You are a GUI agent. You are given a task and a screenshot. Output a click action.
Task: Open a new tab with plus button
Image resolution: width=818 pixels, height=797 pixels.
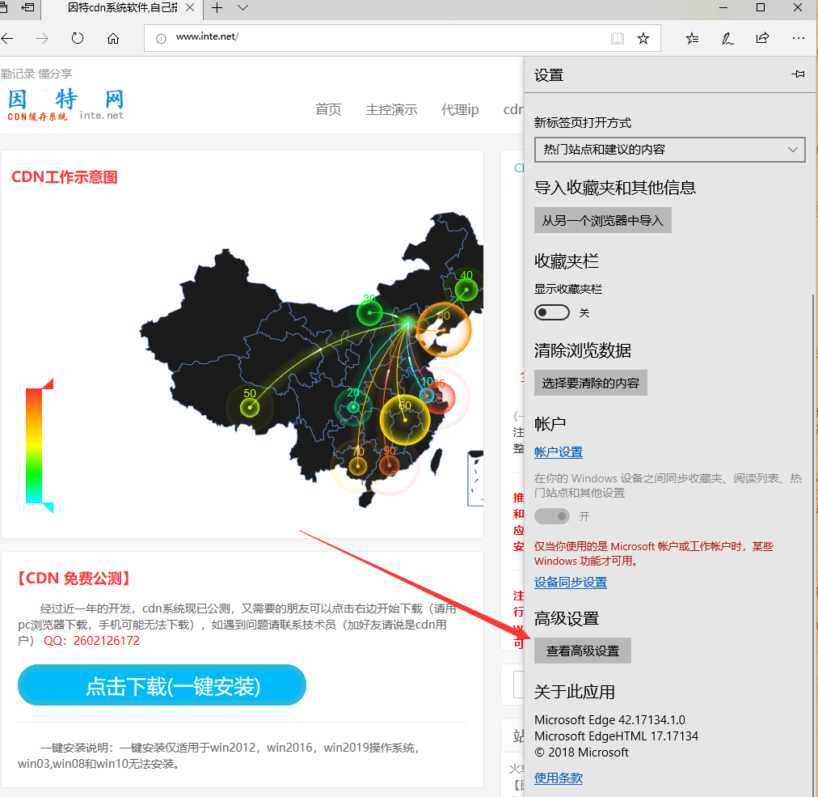click(x=217, y=8)
